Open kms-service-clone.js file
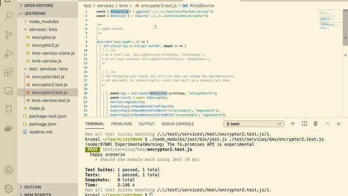Image resolution: width=348 pixels, height=196 pixels. (x=53, y=53)
